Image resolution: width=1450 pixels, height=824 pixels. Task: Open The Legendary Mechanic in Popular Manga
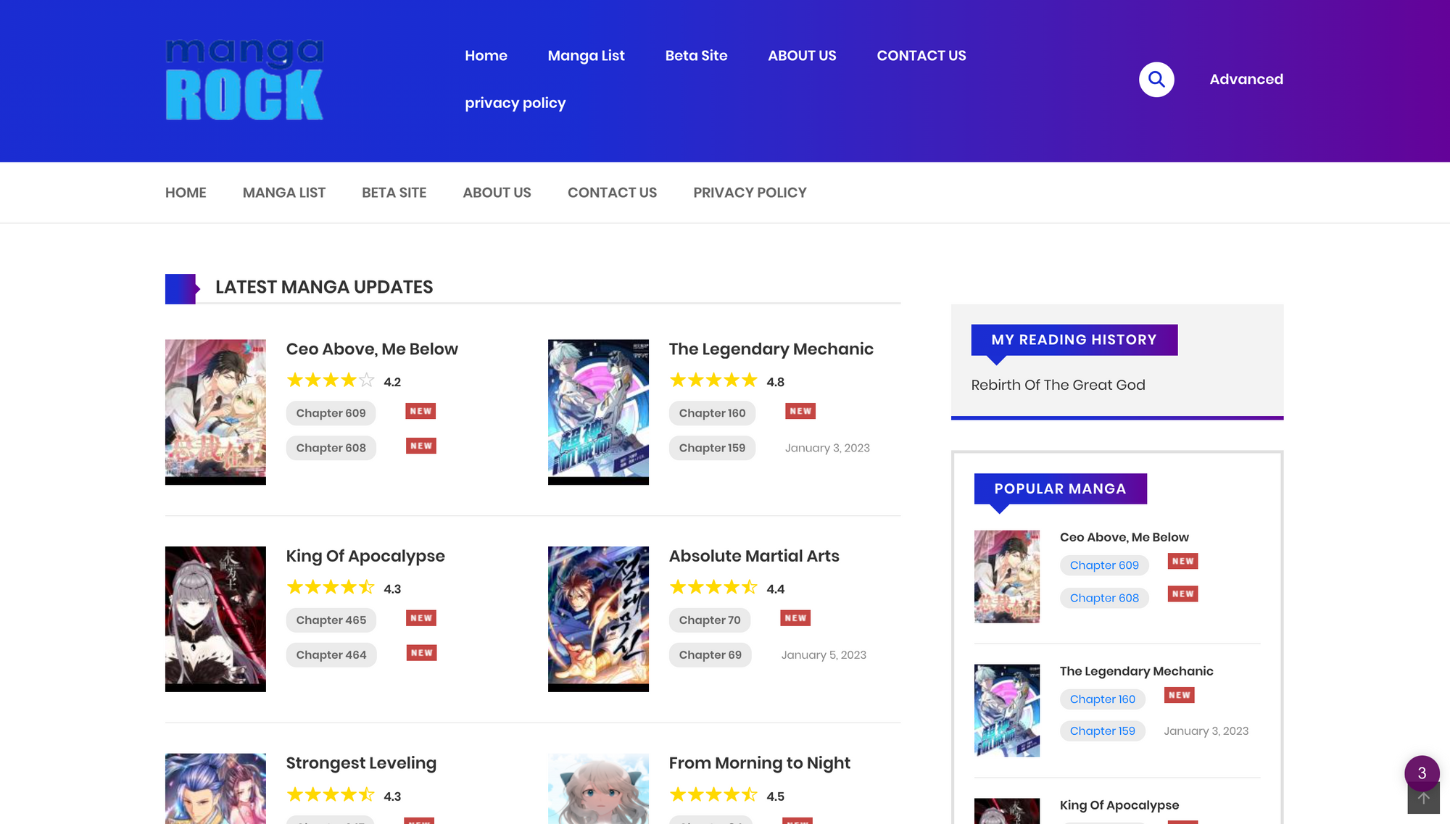point(1136,671)
